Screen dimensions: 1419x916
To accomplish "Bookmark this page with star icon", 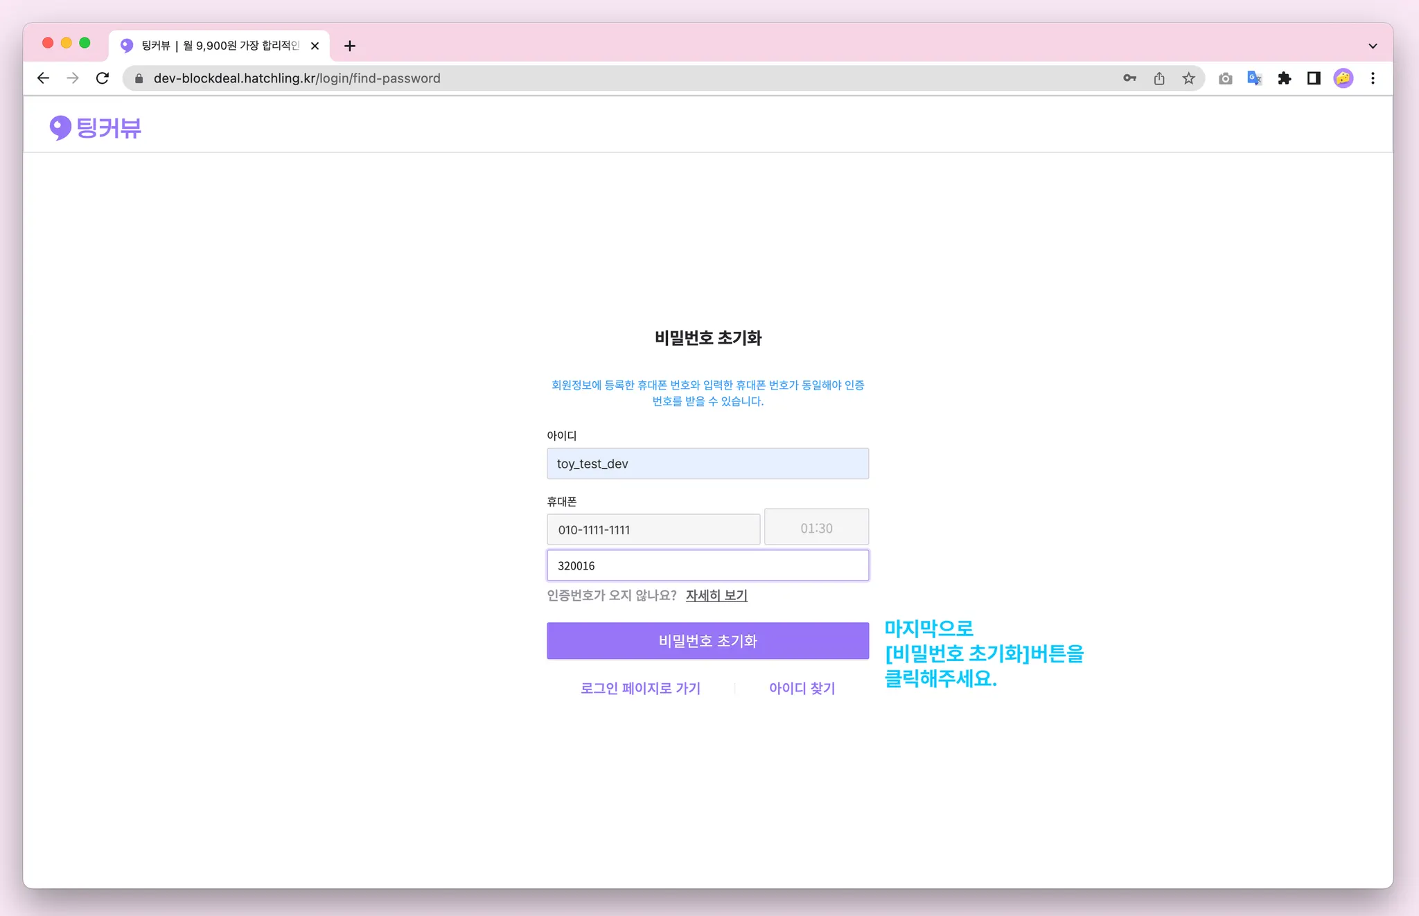I will point(1189,78).
